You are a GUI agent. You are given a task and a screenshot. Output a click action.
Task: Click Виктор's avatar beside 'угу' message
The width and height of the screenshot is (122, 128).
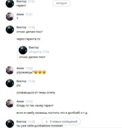click(x=10, y=83)
